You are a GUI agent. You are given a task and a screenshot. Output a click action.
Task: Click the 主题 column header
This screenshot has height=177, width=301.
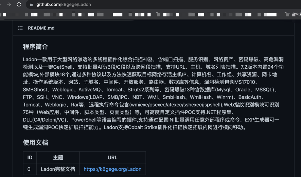[x=58, y=158]
